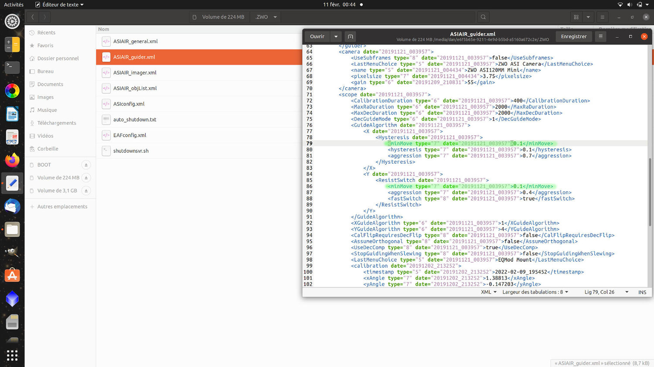This screenshot has height=367, width=654.
Task: Select Téléchargements in the sidebar
Action: [57, 123]
